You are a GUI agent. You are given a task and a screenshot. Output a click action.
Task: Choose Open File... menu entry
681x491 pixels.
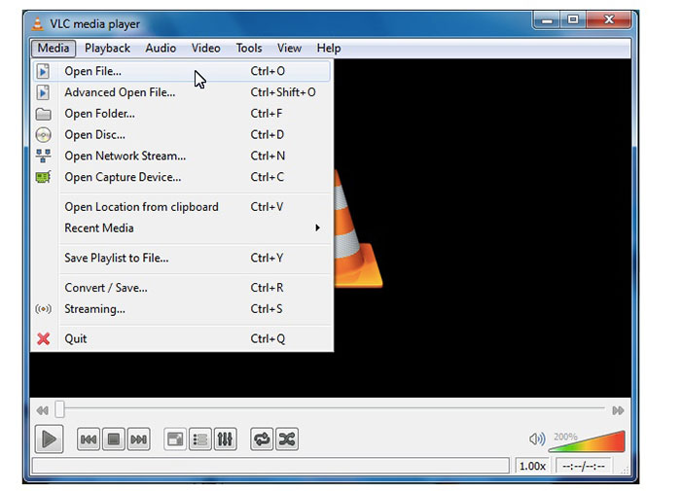[x=182, y=71]
